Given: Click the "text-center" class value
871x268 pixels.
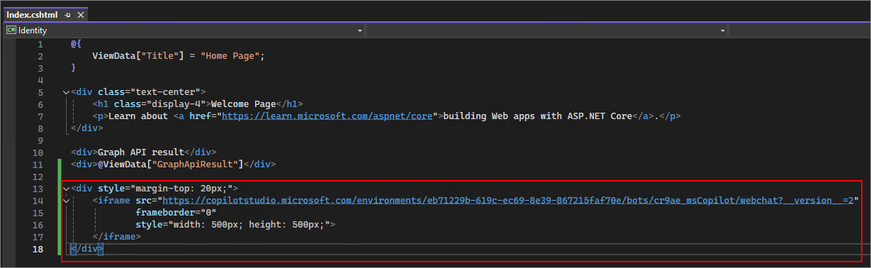Looking at the screenshot, I should (165, 92).
